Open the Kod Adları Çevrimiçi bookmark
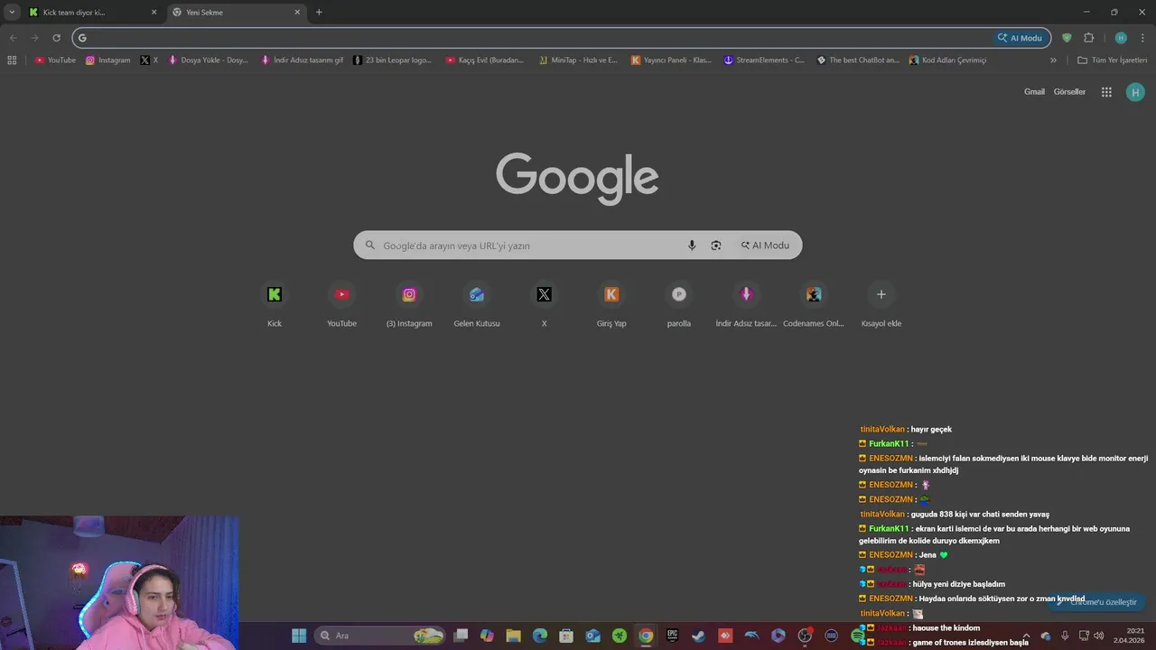Viewport: 1156px width, 650px height. pos(948,60)
